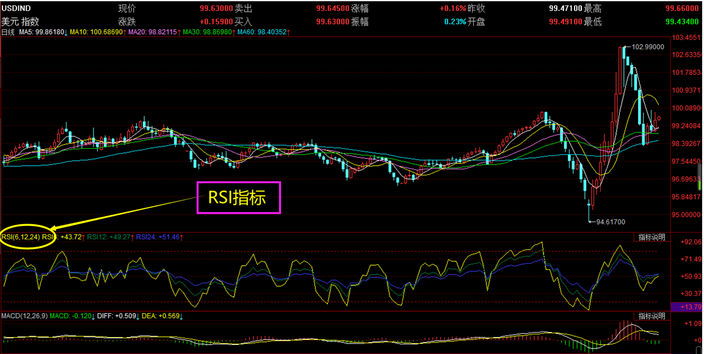Click the MA30: 98.86980 label
704x354 pixels.
pyautogui.click(x=209, y=32)
